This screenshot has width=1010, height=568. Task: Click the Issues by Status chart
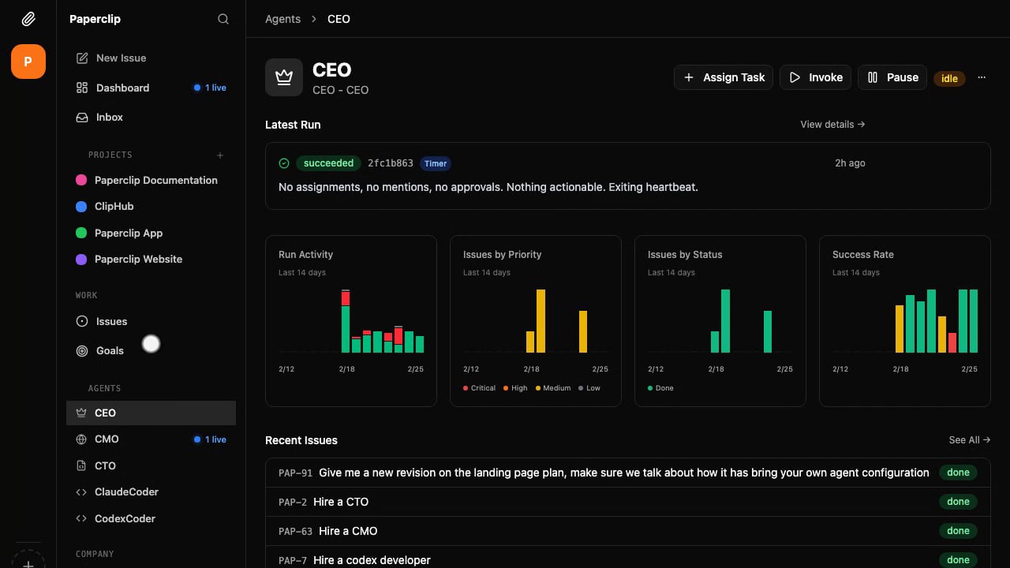click(720, 321)
